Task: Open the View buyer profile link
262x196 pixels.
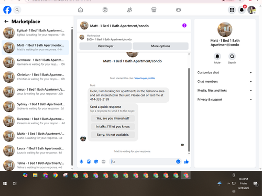Action: (145, 78)
